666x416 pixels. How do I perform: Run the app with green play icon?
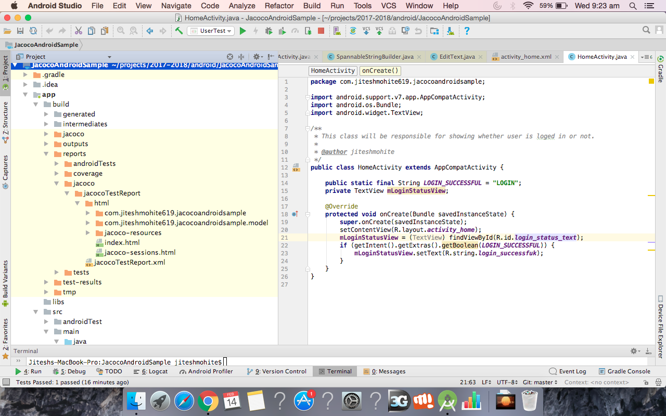point(242,31)
